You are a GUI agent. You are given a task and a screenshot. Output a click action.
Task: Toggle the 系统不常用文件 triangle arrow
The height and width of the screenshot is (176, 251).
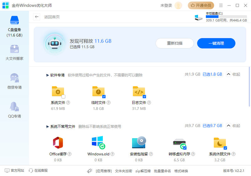tap(48, 127)
